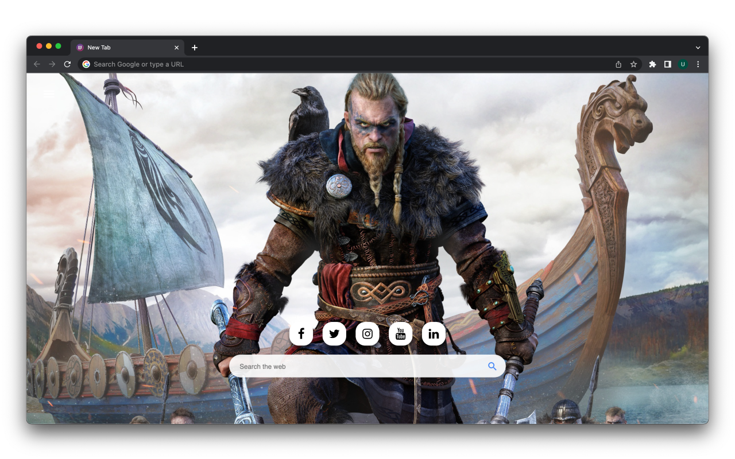
Task: Expand the tab search chevron
Action: (x=698, y=48)
